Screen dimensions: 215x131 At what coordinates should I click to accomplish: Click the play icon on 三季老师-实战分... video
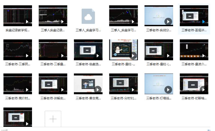click(168, 22)
